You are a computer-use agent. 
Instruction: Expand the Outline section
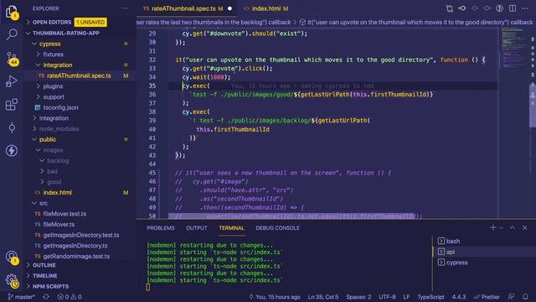44,265
